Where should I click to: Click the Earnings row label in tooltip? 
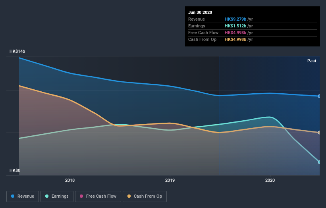coord(197,26)
